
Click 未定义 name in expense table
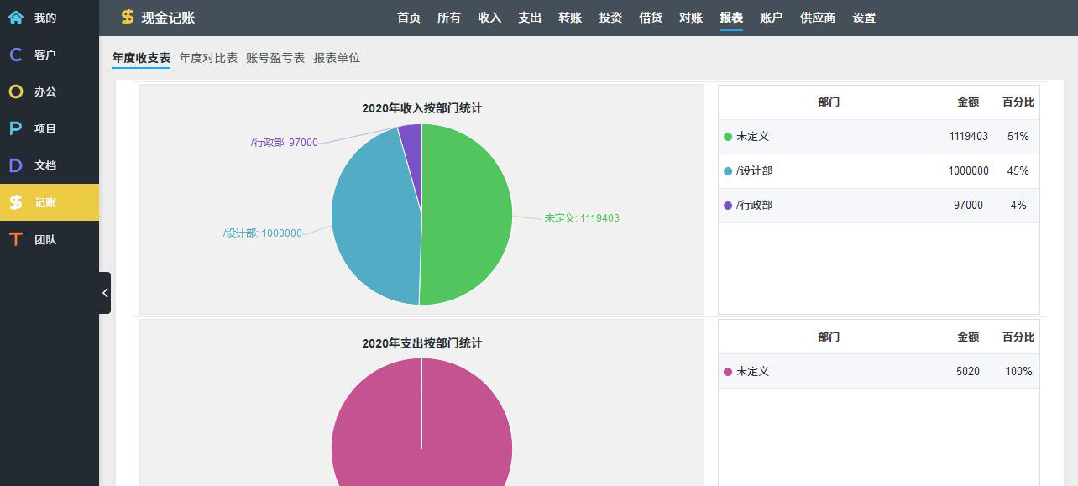(752, 372)
